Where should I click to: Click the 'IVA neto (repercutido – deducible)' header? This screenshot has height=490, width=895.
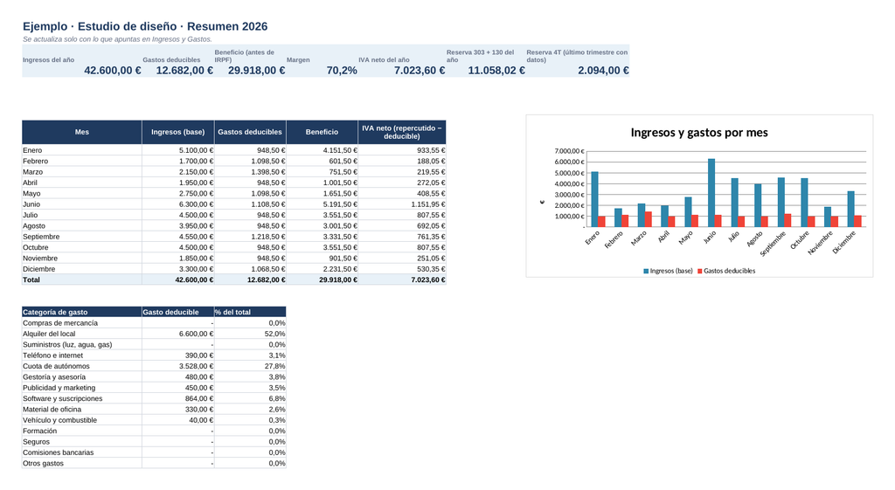tap(402, 132)
